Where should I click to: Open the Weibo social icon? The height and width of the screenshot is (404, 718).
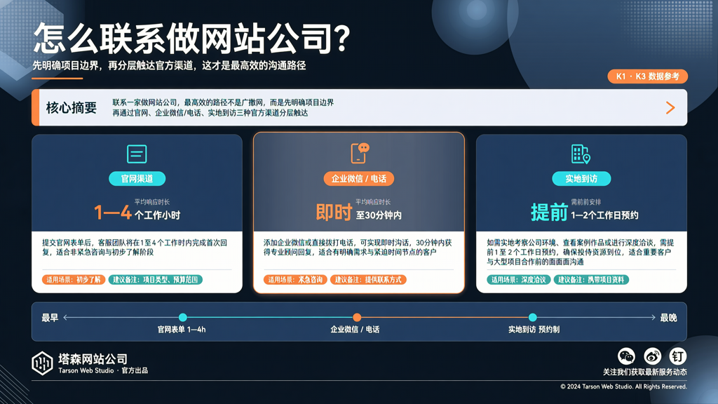click(652, 356)
